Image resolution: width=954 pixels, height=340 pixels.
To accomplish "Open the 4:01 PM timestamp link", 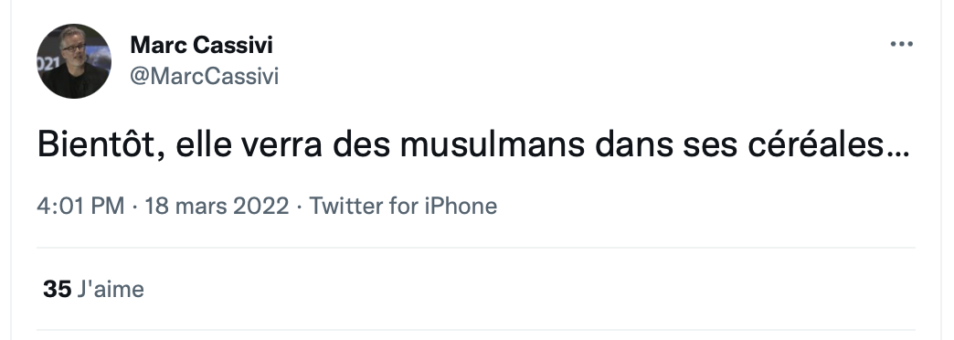I will point(80,207).
